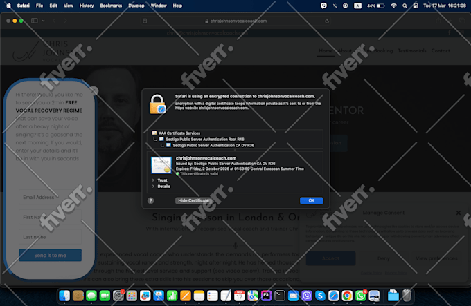Open Launchpad from the dock
The height and width of the screenshot is (306, 471).
tap(132, 296)
